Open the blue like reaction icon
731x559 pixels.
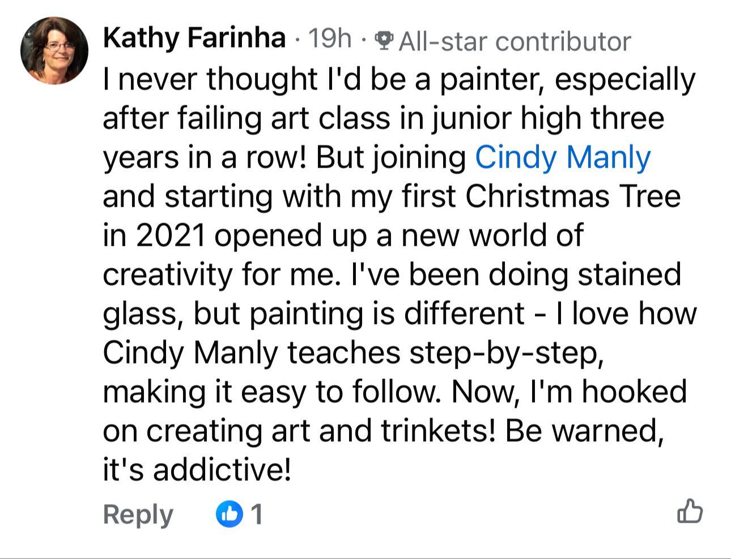pos(229,514)
